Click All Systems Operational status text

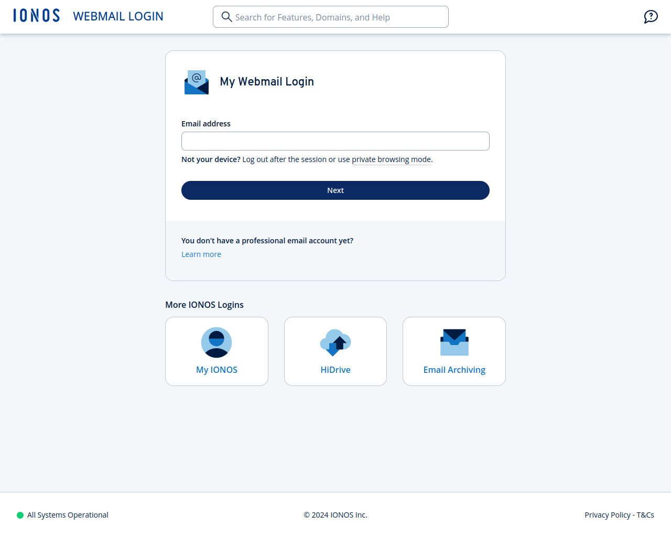pos(68,515)
